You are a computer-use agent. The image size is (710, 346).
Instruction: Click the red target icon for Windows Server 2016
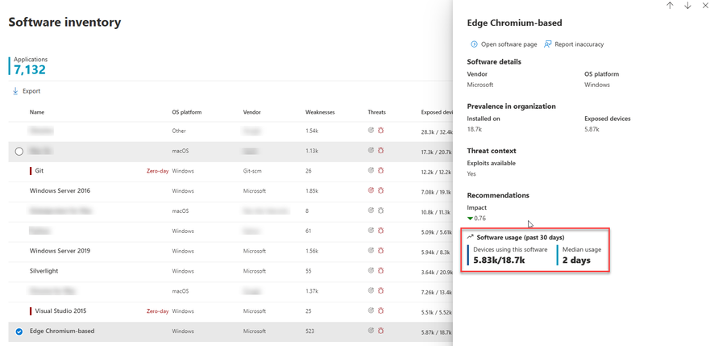coord(371,190)
